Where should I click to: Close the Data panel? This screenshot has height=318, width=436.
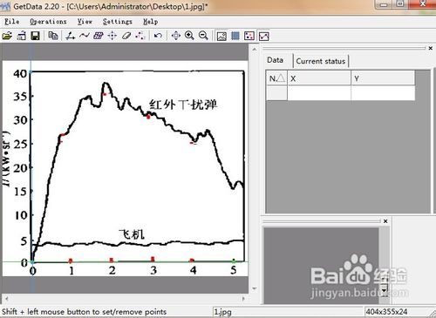pyautogui.click(x=431, y=48)
